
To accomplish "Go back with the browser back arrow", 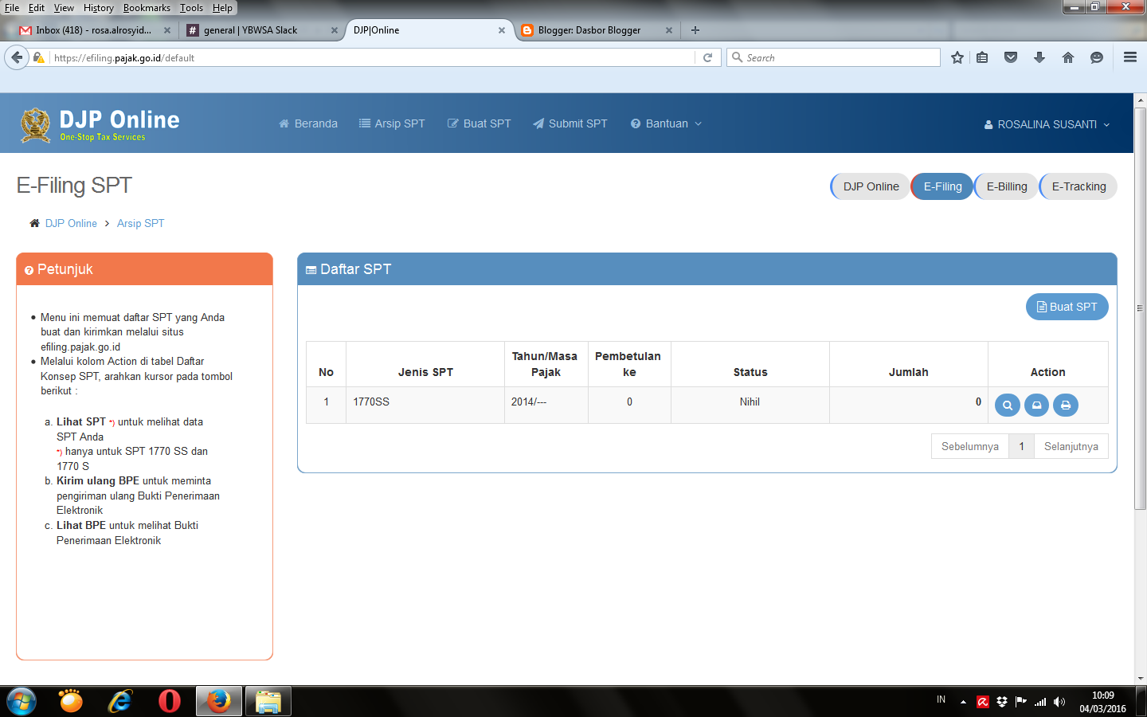I will [17, 57].
